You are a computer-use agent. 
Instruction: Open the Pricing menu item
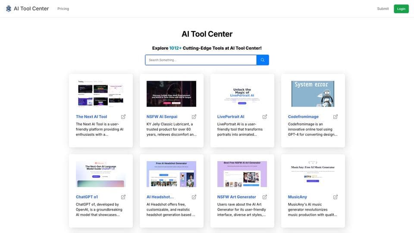pos(63,9)
